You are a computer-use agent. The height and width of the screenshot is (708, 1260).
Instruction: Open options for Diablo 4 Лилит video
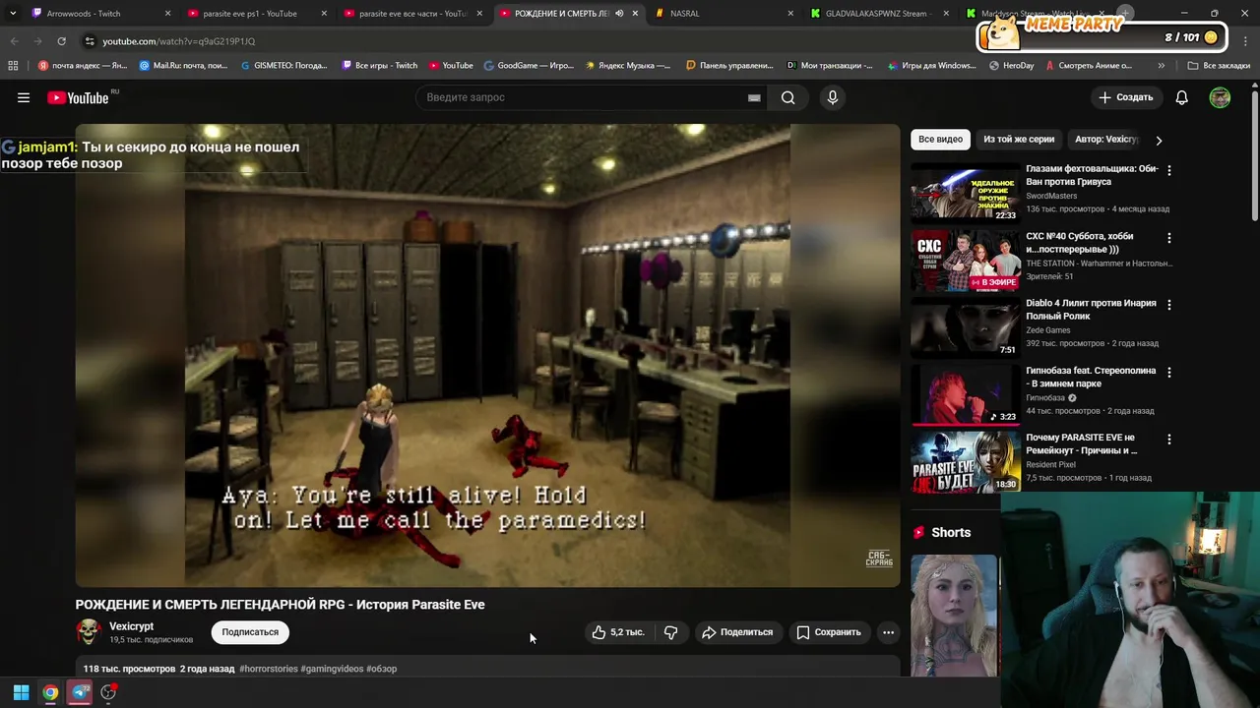(1168, 305)
